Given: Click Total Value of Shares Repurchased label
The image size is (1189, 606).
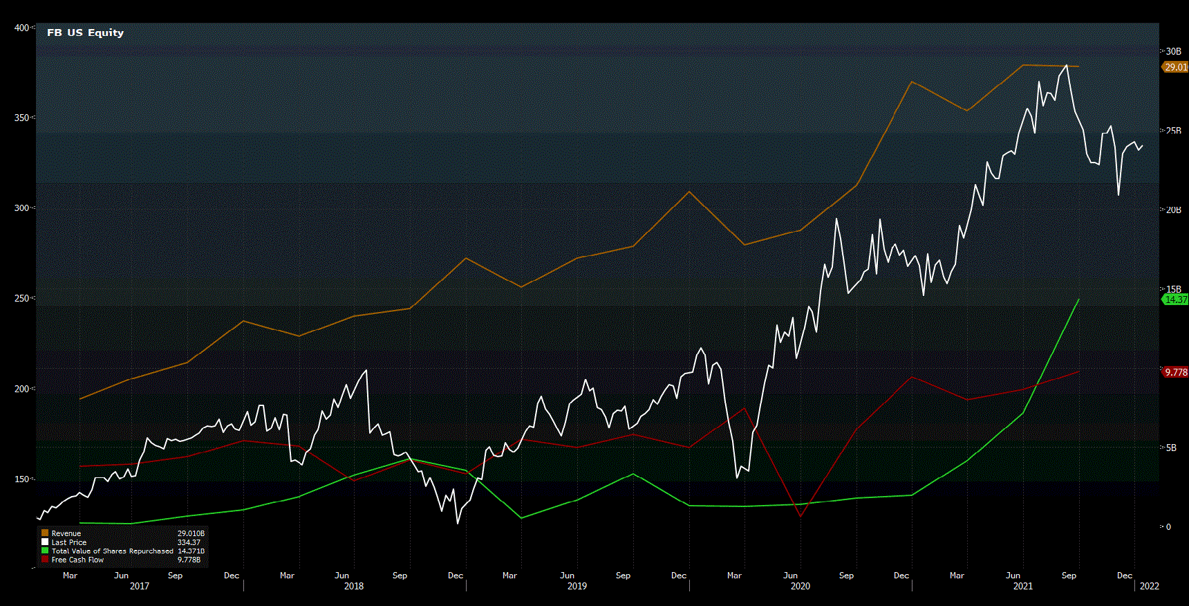Looking at the screenshot, I should (112, 551).
